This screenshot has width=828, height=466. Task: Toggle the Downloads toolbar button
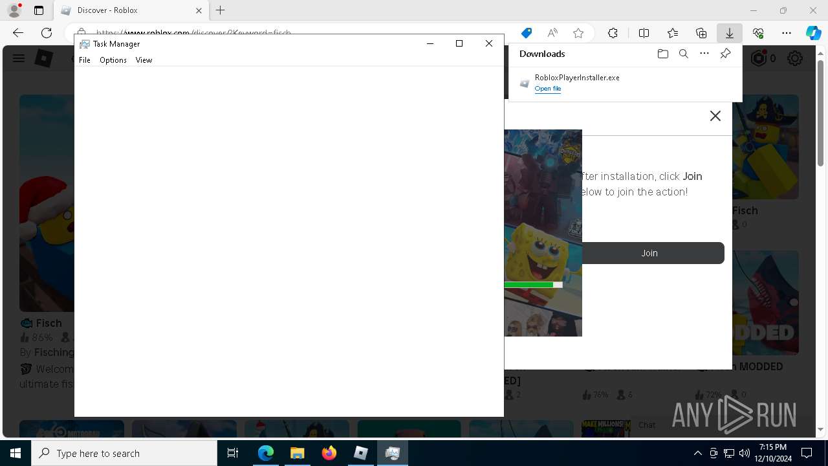(730, 33)
